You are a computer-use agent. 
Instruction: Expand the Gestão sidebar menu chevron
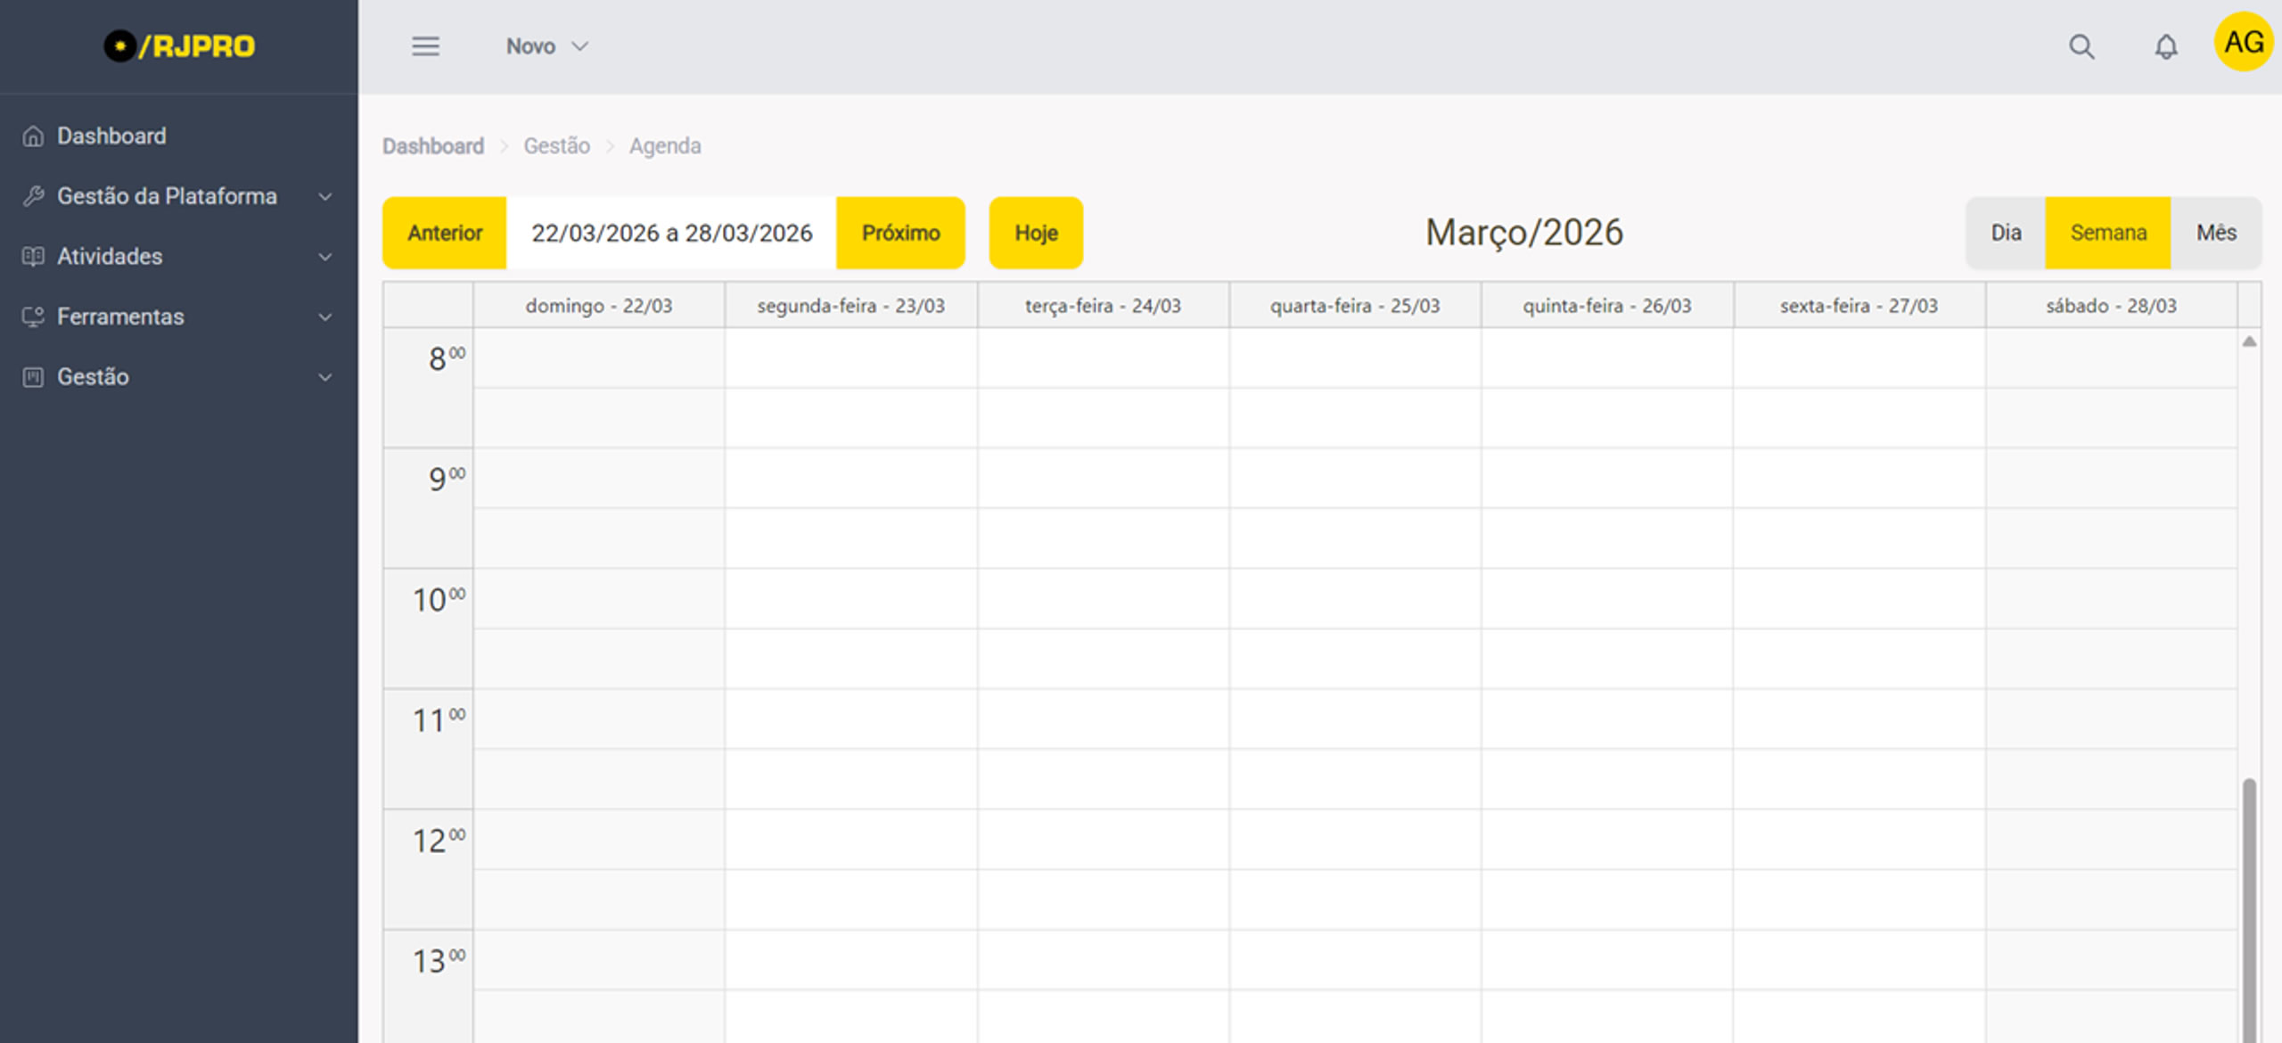(325, 377)
